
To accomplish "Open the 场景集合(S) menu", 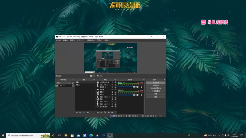I will coord(91,40).
